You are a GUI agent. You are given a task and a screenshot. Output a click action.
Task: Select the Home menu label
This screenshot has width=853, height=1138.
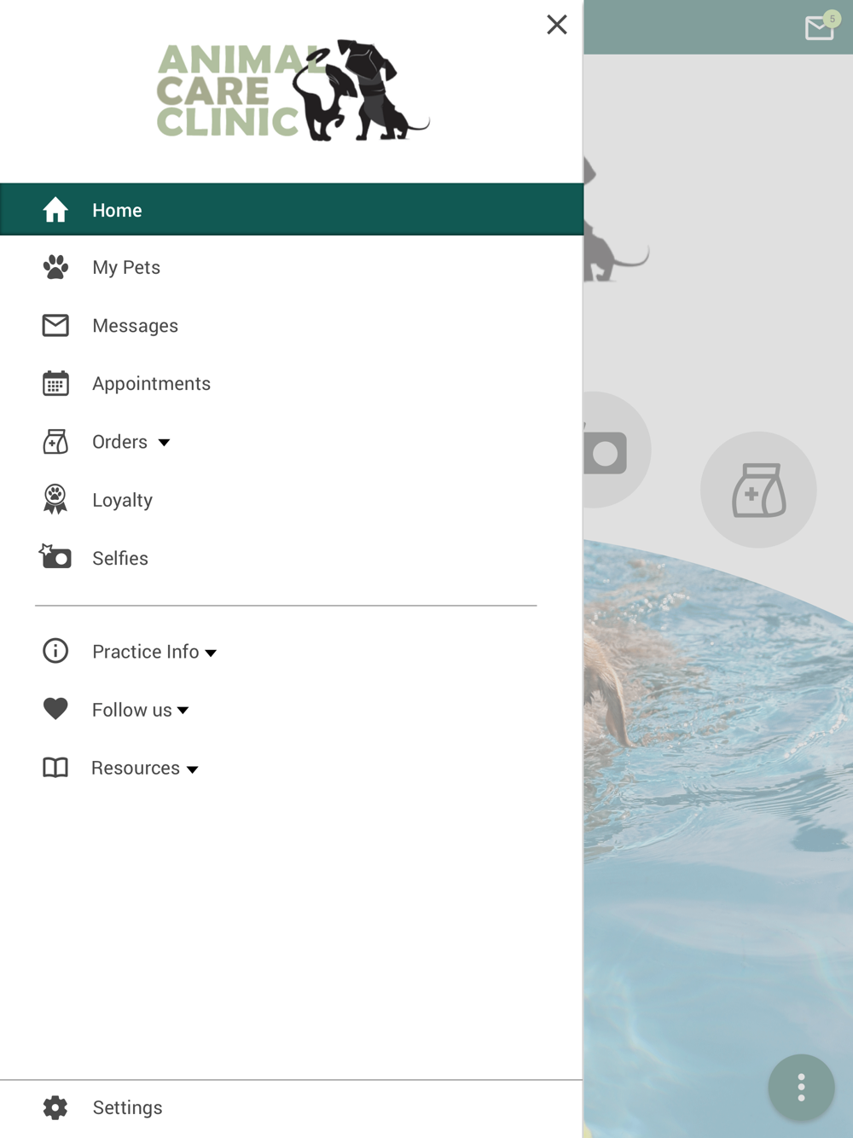coord(118,210)
